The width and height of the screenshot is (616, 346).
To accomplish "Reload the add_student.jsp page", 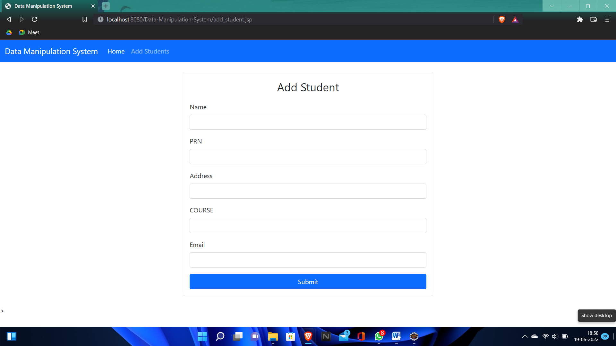I will point(35,19).
